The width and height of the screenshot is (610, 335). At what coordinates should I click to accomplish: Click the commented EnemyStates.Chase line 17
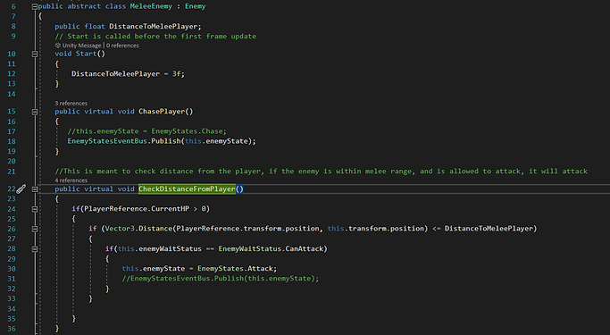pos(146,131)
